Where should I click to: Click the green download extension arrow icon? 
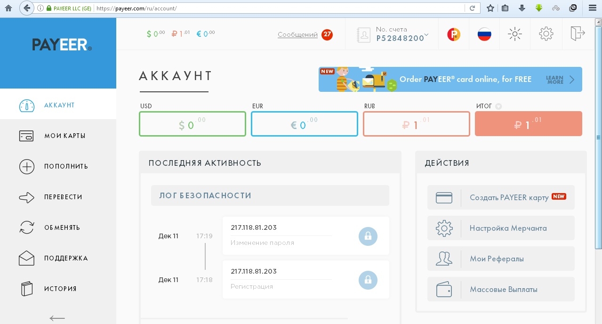pyautogui.click(x=539, y=8)
